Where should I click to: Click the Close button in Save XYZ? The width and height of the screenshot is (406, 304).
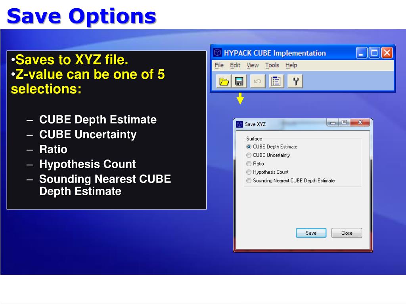pos(347,233)
